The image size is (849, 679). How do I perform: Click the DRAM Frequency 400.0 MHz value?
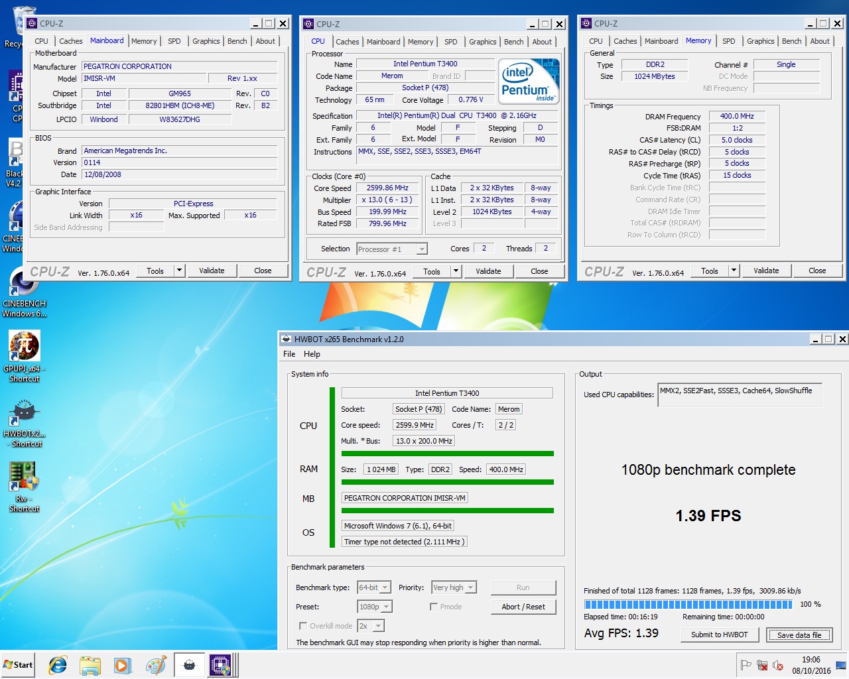[x=737, y=116]
